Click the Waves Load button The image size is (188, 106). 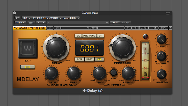coord(154,28)
